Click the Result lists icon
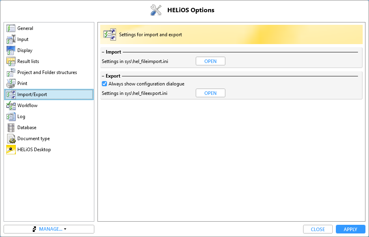 pos(11,61)
